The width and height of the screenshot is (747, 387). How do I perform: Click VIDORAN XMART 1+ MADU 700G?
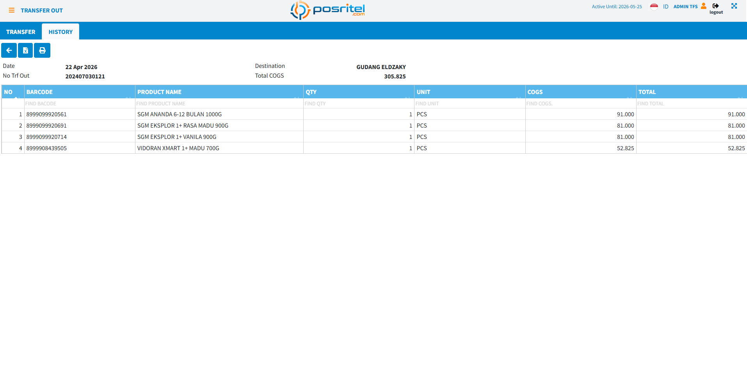(x=178, y=148)
